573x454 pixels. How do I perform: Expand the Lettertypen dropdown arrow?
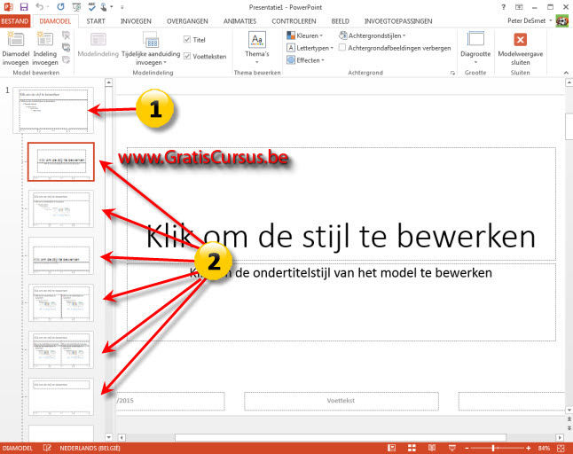332,48
